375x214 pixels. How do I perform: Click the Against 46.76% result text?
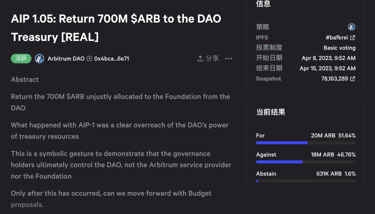tap(346, 155)
